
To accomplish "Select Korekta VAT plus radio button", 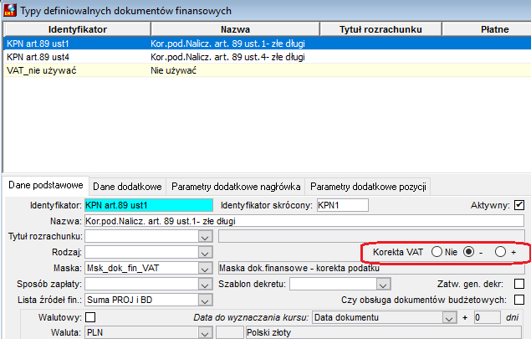I will tap(501, 252).
